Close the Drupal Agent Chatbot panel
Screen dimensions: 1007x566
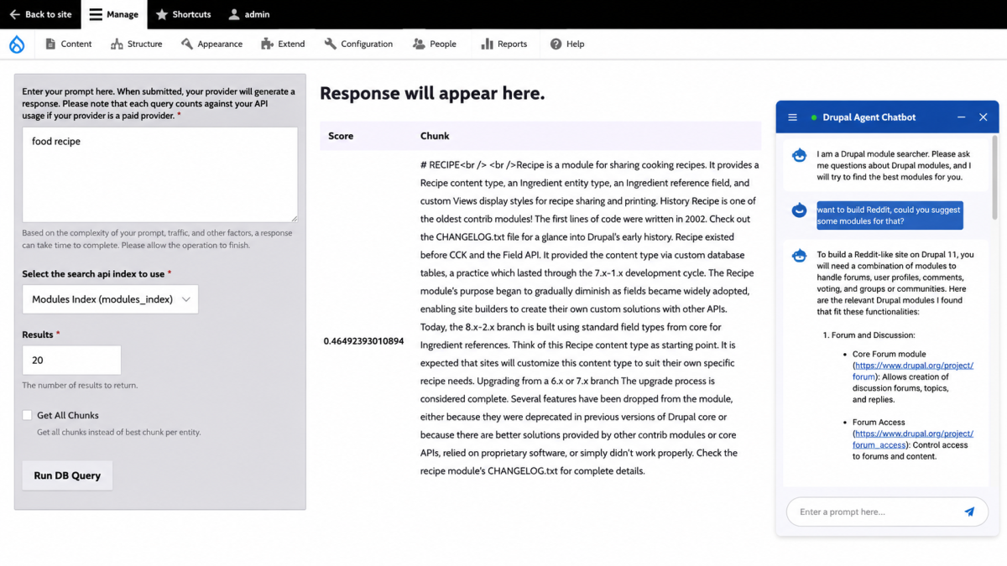click(984, 117)
